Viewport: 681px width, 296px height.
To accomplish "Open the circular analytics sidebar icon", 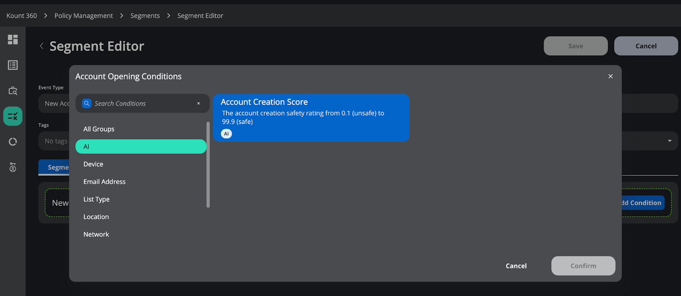I will (13, 141).
